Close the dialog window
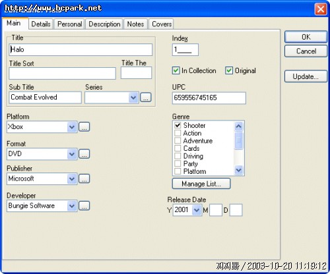 click(x=320, y=9)
